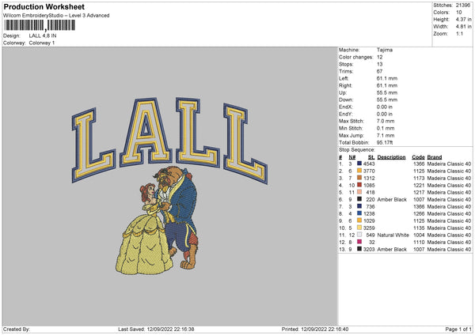Click the barcode under the header
Image resolution: width=475 pixels, height=335 pixels.
(40, 25)
